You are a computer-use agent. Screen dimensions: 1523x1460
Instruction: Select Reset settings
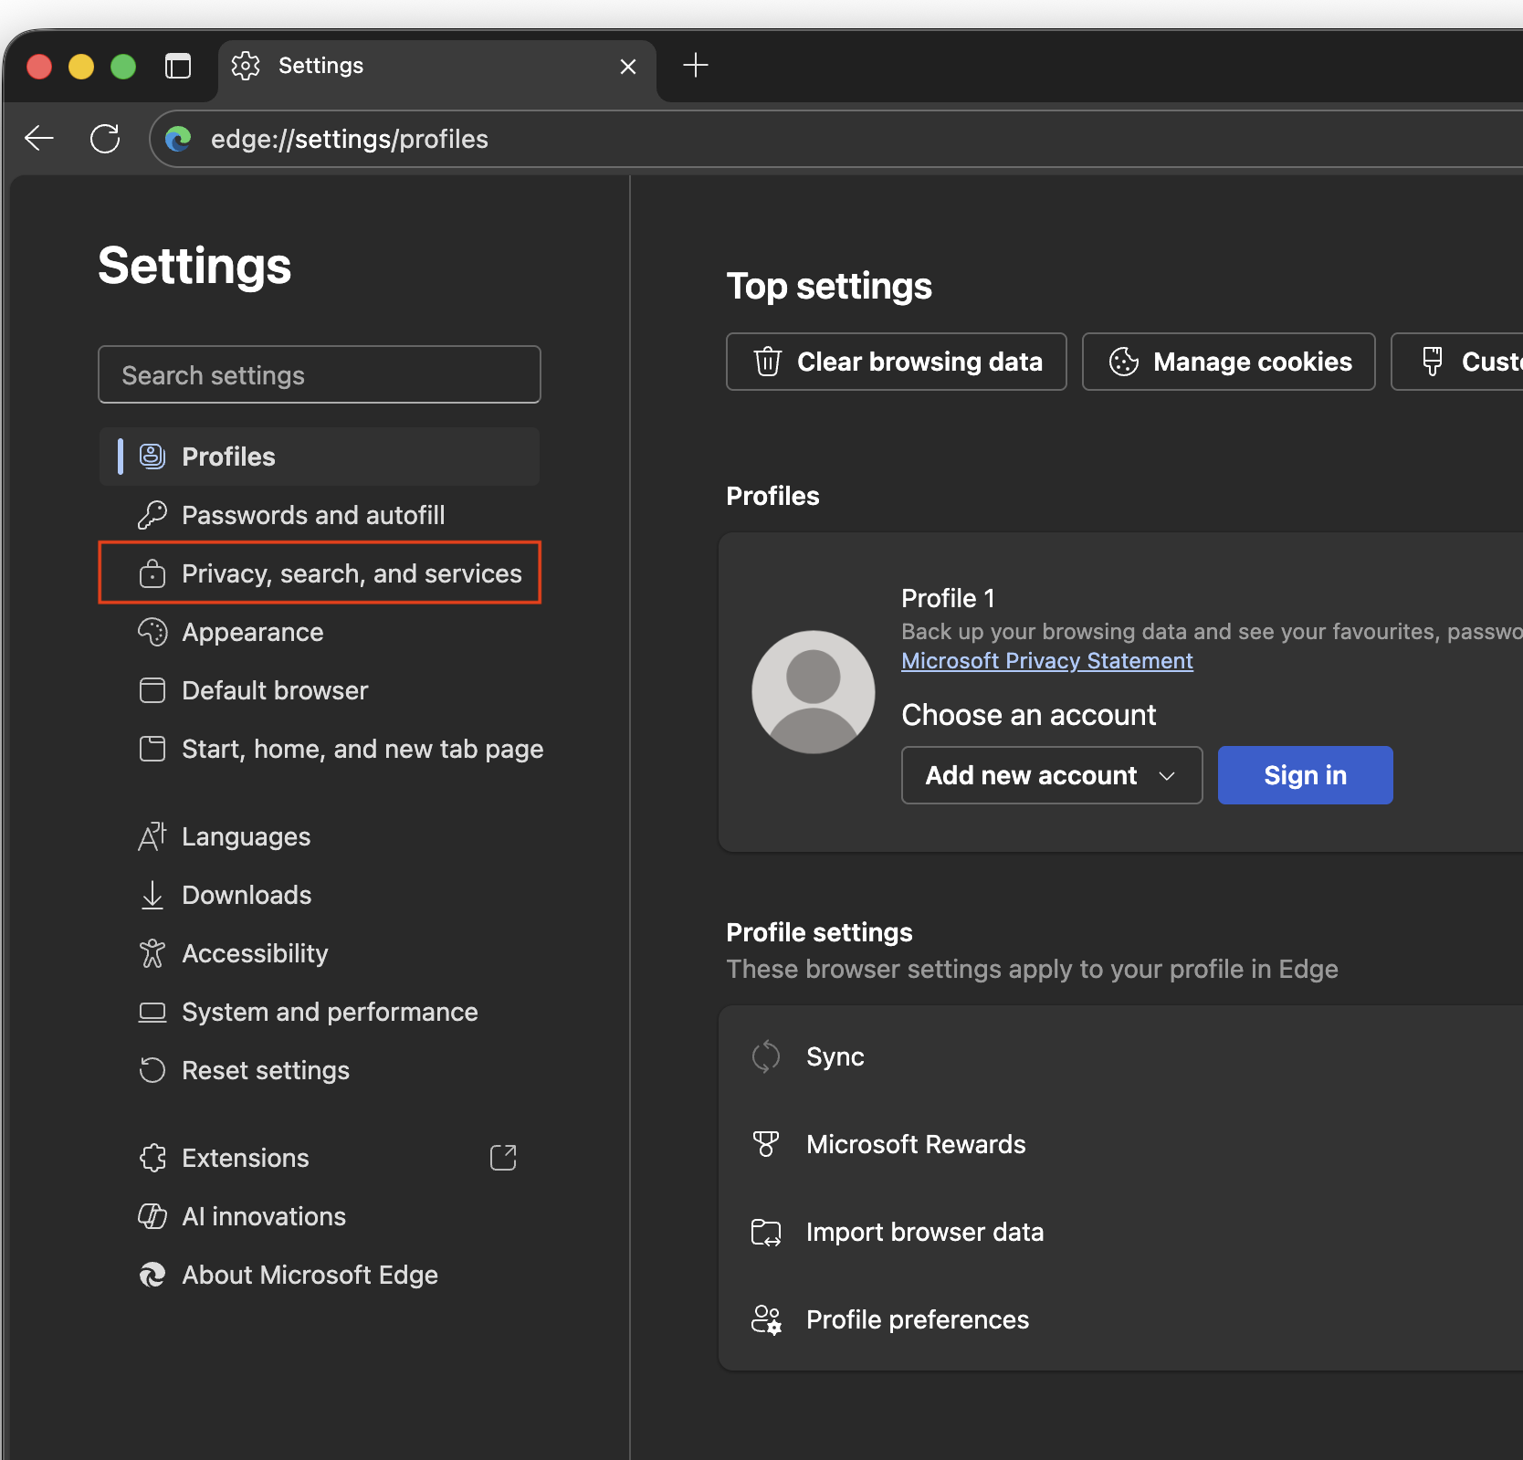[x=319, y=1070]
